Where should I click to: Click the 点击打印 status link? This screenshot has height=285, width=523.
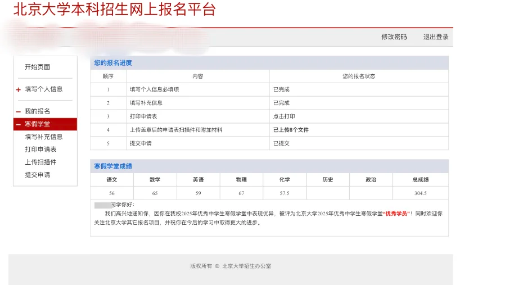[x=284, y=116]
